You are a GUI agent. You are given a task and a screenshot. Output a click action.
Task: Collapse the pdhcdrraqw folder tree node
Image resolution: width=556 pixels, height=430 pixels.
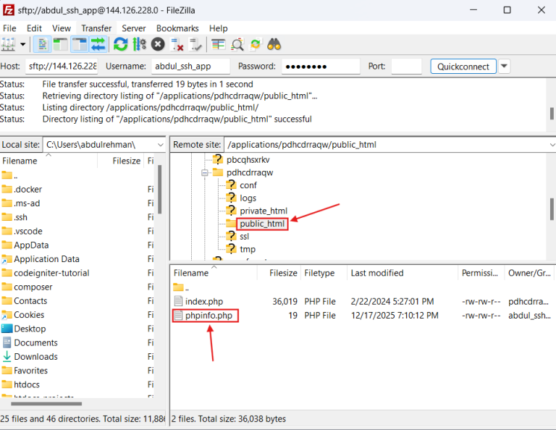(206, 173)
